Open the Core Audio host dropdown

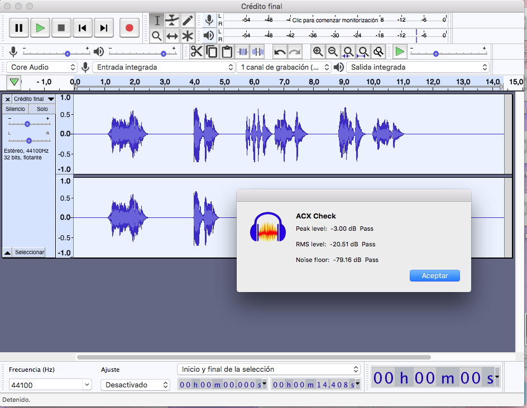coord(42,67)
